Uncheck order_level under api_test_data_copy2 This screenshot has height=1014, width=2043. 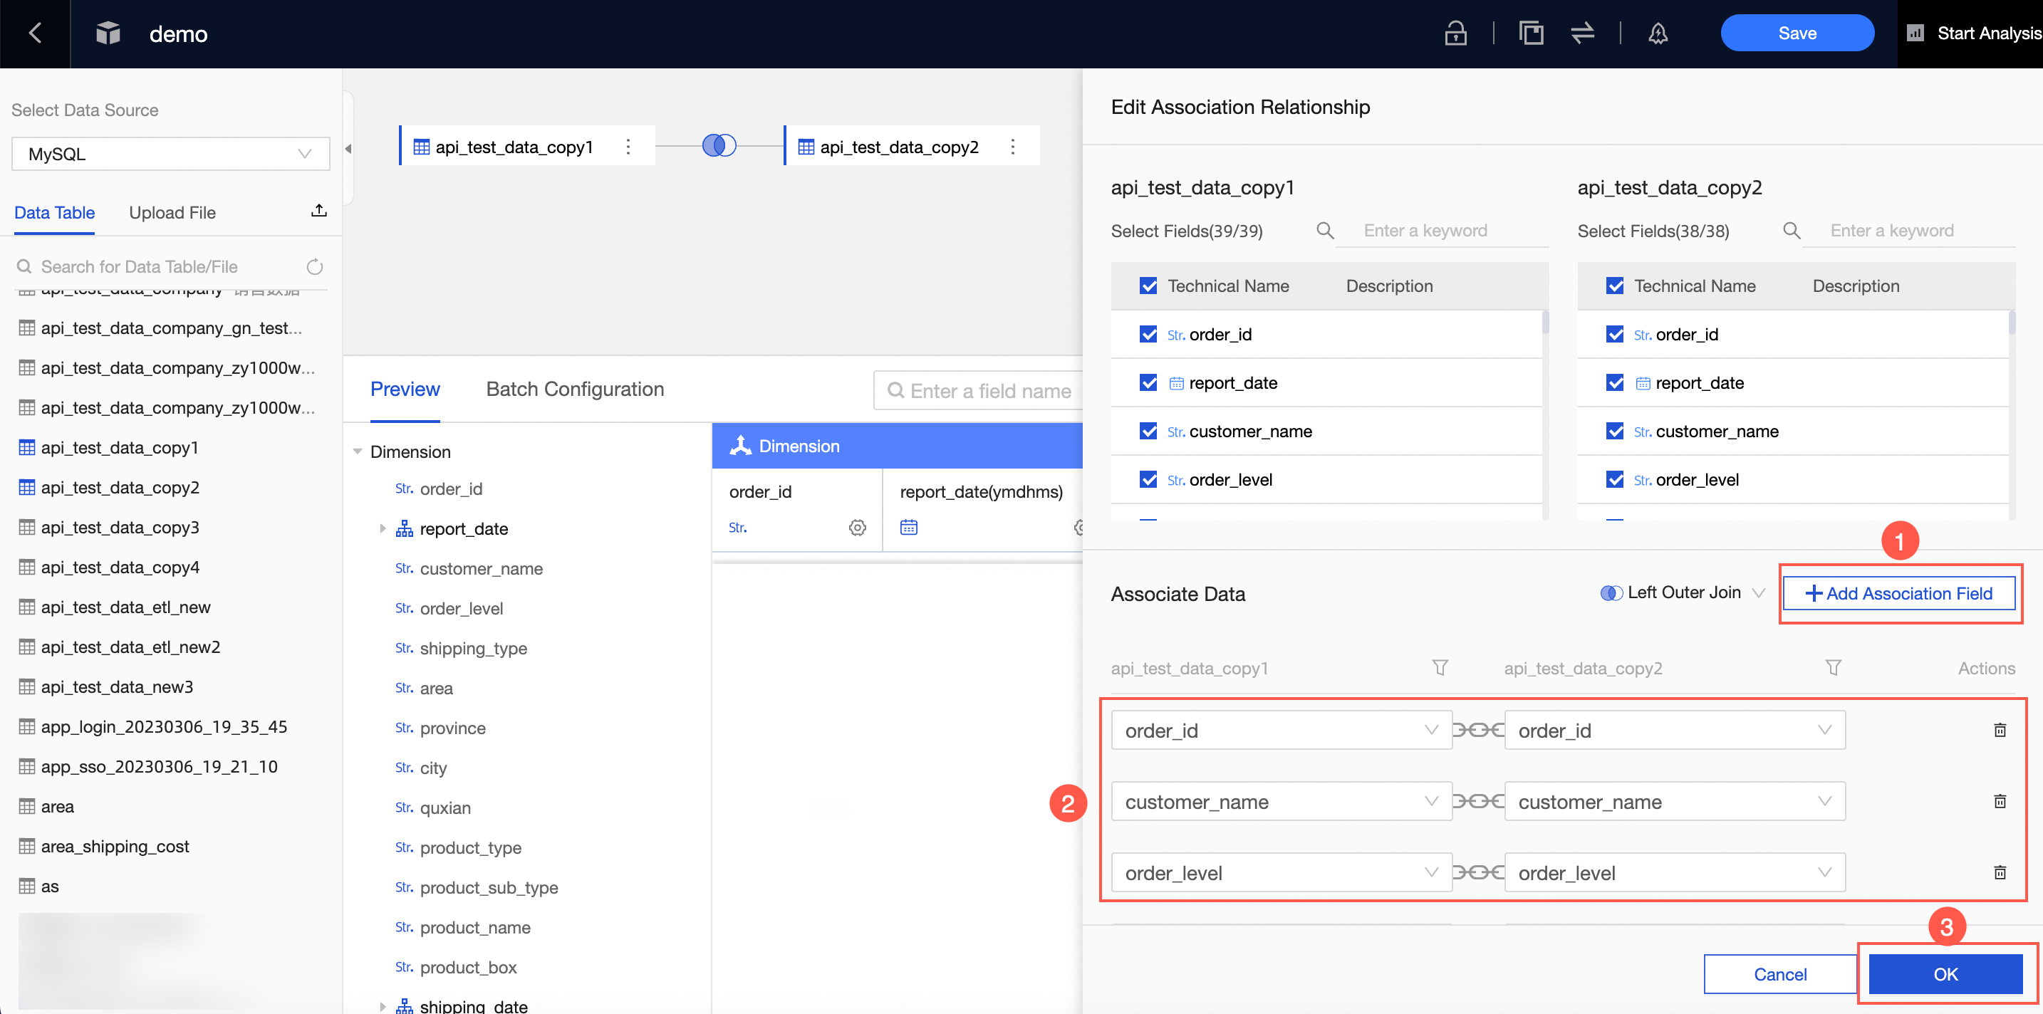coord(1614,480)
